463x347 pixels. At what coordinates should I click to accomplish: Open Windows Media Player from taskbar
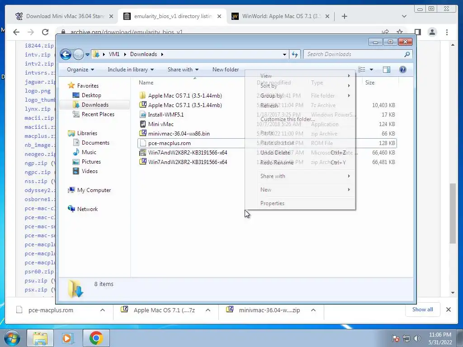(67, 338)
